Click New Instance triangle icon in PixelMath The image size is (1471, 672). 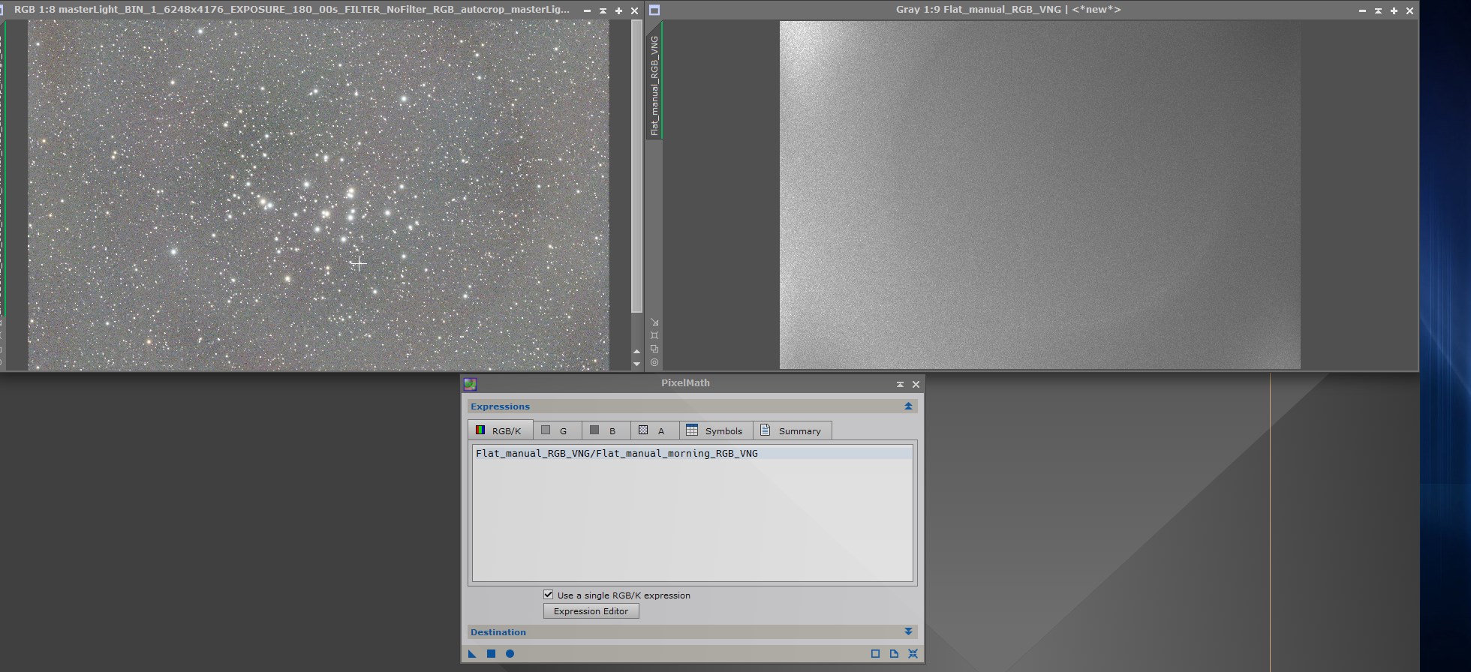click(x=472, y=654)
